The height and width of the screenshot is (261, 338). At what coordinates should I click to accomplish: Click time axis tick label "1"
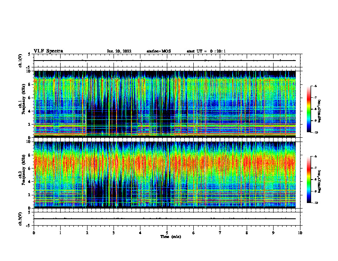(x=60, y=233)
